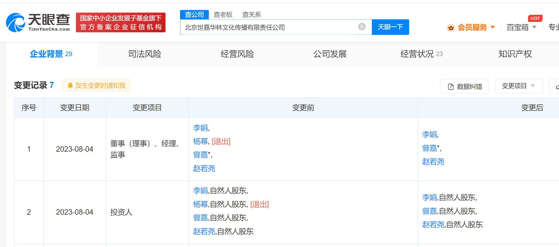This screenshot has width=559, height=247.
Task: Click 赵若尧 shareholder link in row 2 变更前
Action: [204, 231]
